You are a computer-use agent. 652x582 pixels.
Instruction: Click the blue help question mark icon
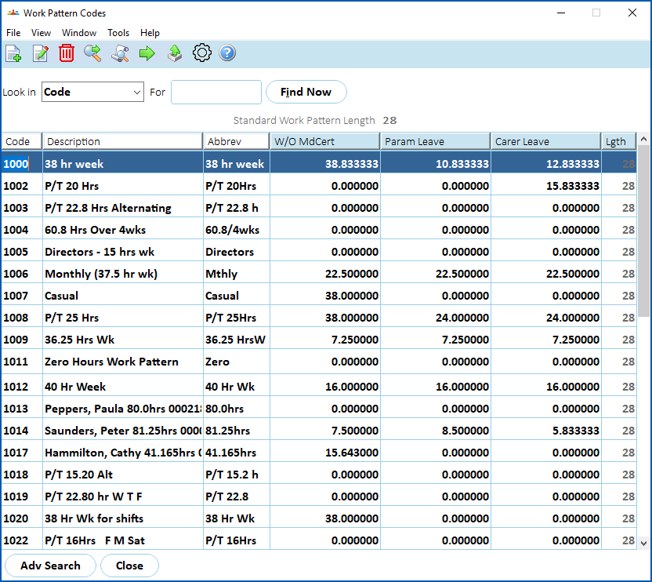[x=227, y=53]
